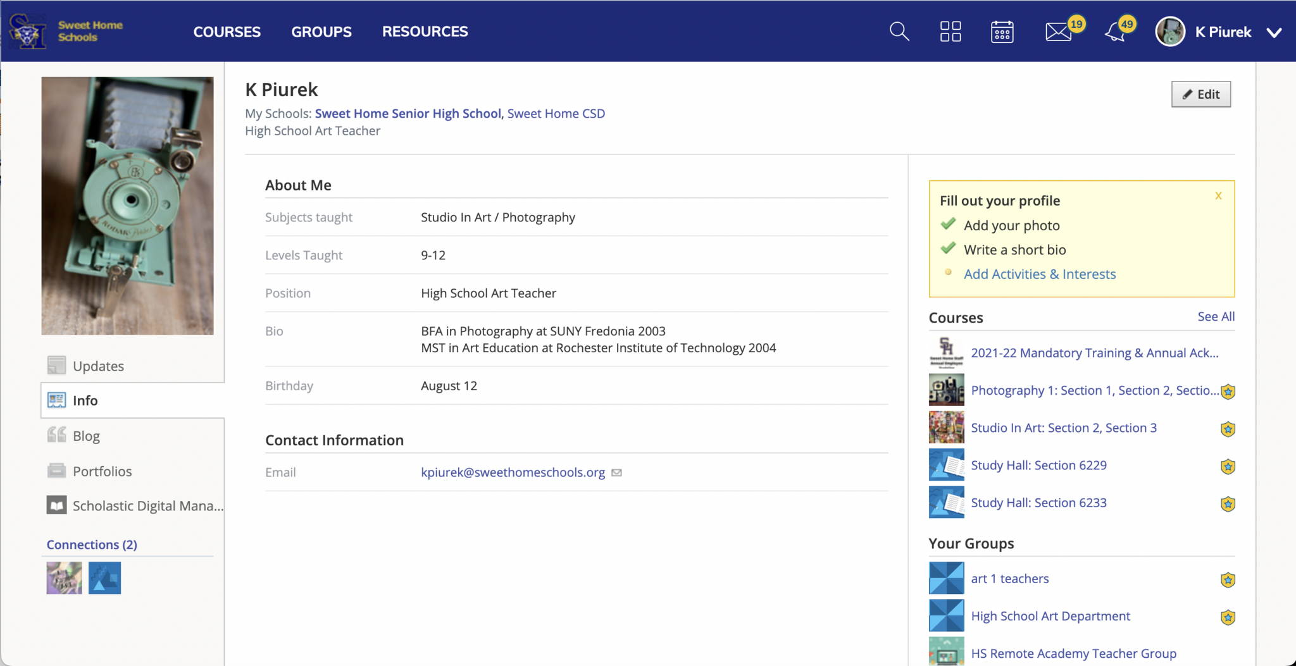
Task: Click the Edit profile button
Action: coord(1200,94)
